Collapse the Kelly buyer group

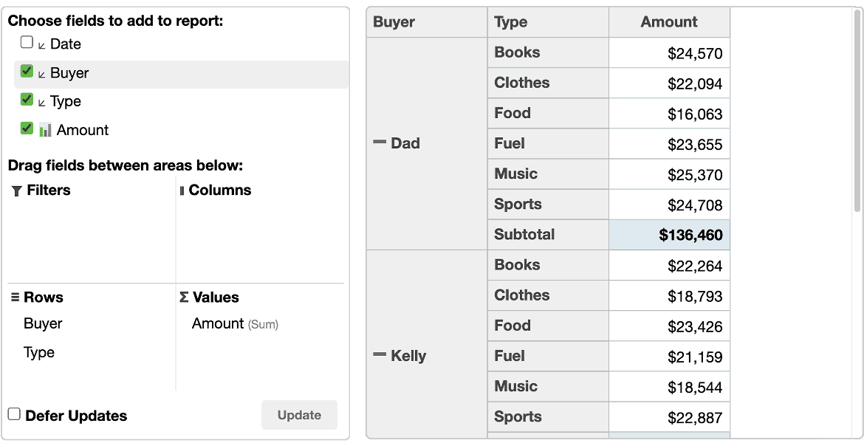tap(379, 355)
